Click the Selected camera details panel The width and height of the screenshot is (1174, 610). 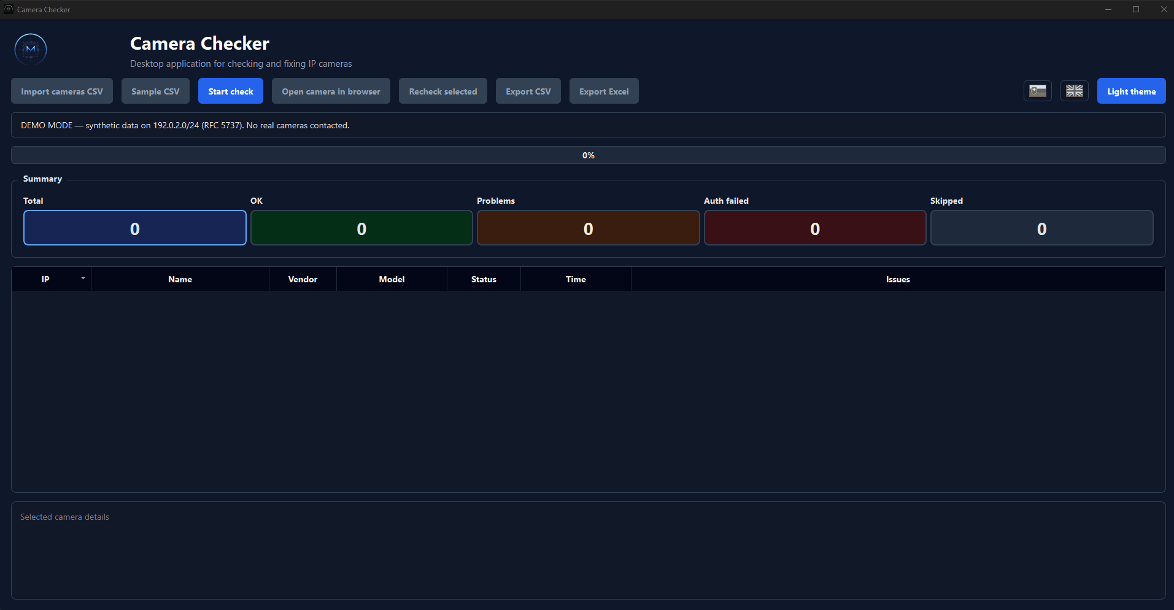pyautogui.click(x=588, y=550)
